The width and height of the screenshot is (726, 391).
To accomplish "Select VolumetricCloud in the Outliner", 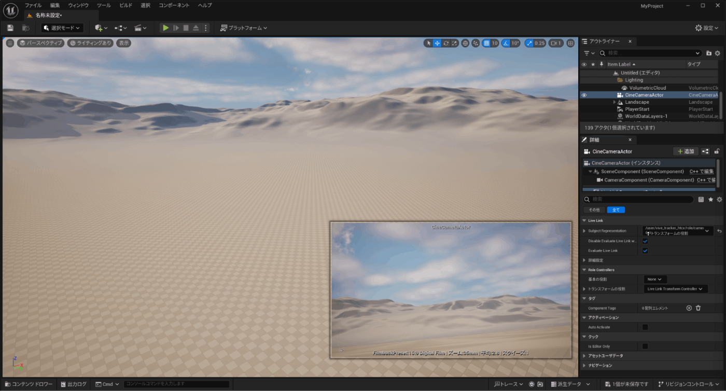I will coord(647,88).
